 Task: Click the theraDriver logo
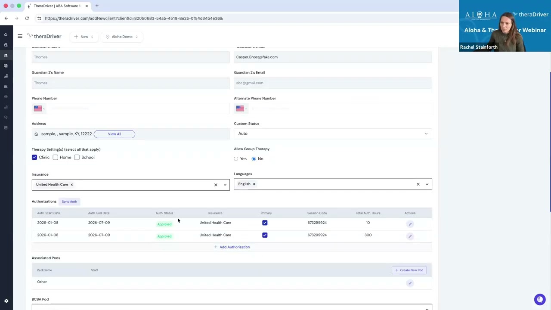[44, 37]
